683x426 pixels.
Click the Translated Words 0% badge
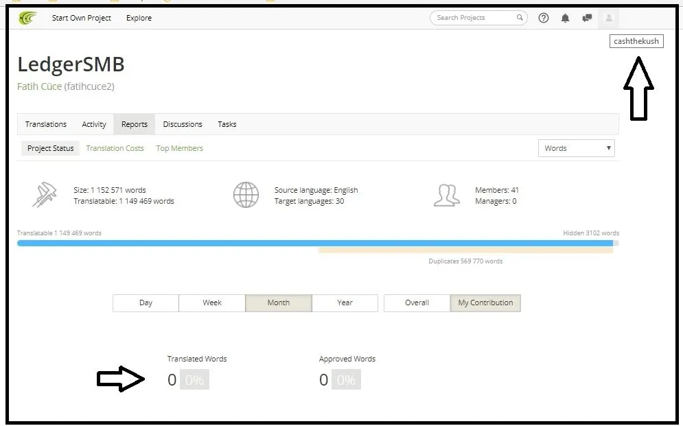194,379
